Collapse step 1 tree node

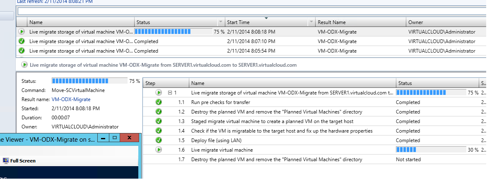tap(170, 93)
